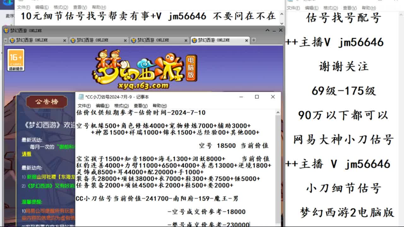Close the first 梦幻西游 ONLINE tab
404x227 pixels.
(64, 40)
